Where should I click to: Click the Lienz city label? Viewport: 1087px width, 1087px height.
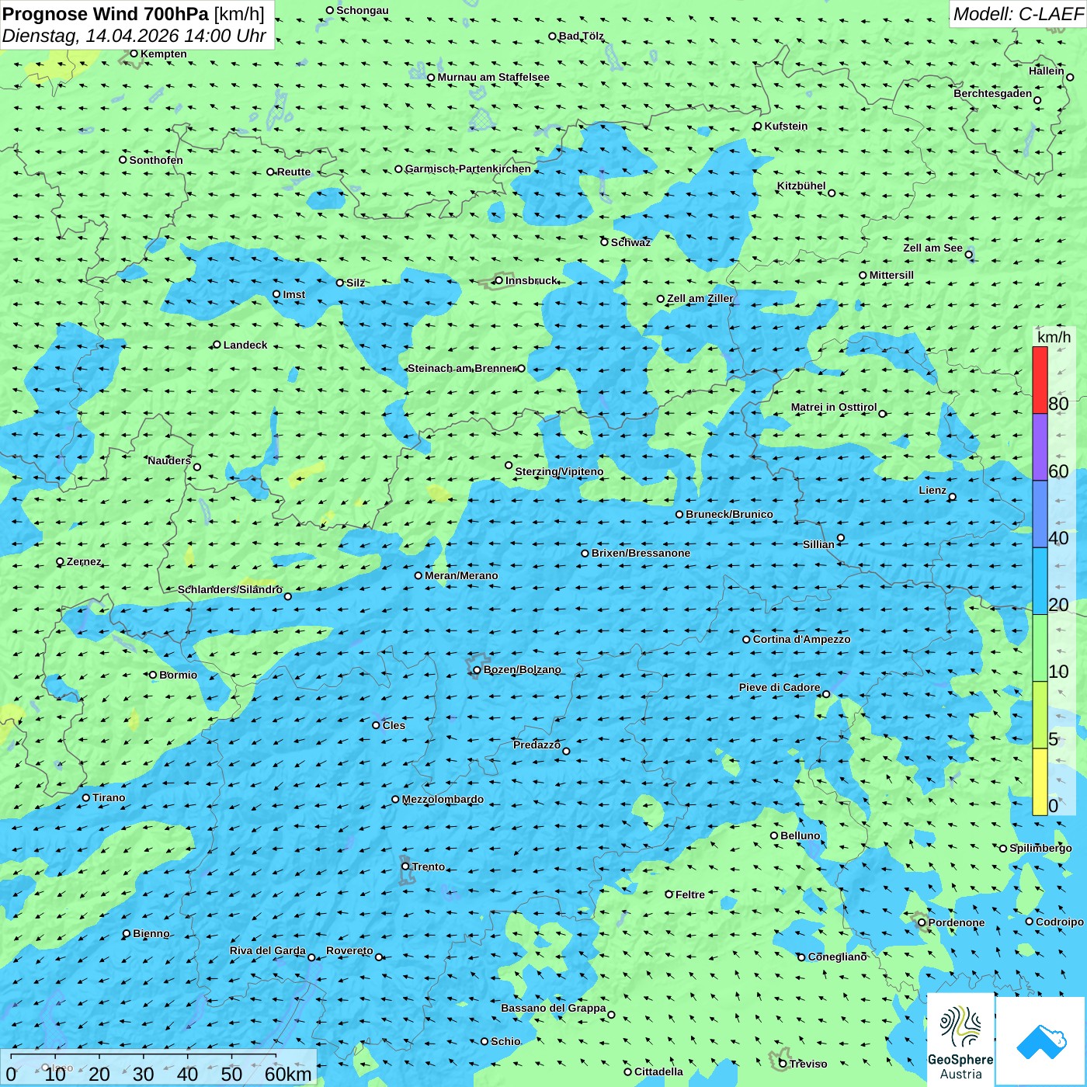(932, 491)
